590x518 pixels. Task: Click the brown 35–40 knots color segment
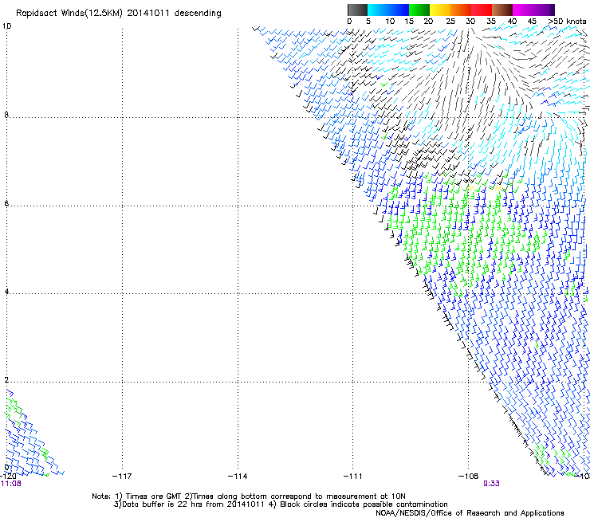point(502,10)
